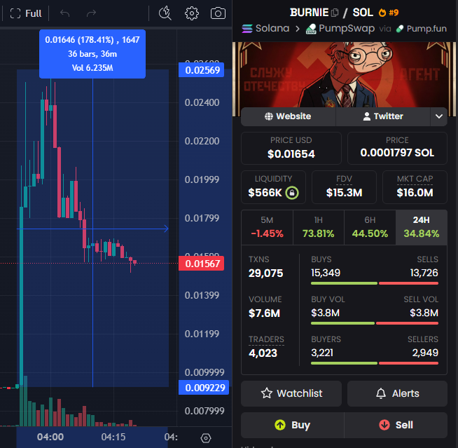Click the PumpSwap logo icon
This screenshot has height=448, width=458.
click(311, 29)
